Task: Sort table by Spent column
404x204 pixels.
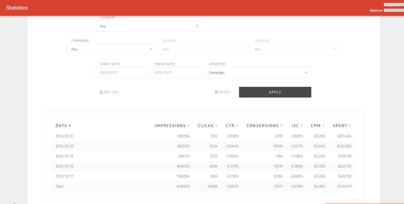Action: coord(342,125)
